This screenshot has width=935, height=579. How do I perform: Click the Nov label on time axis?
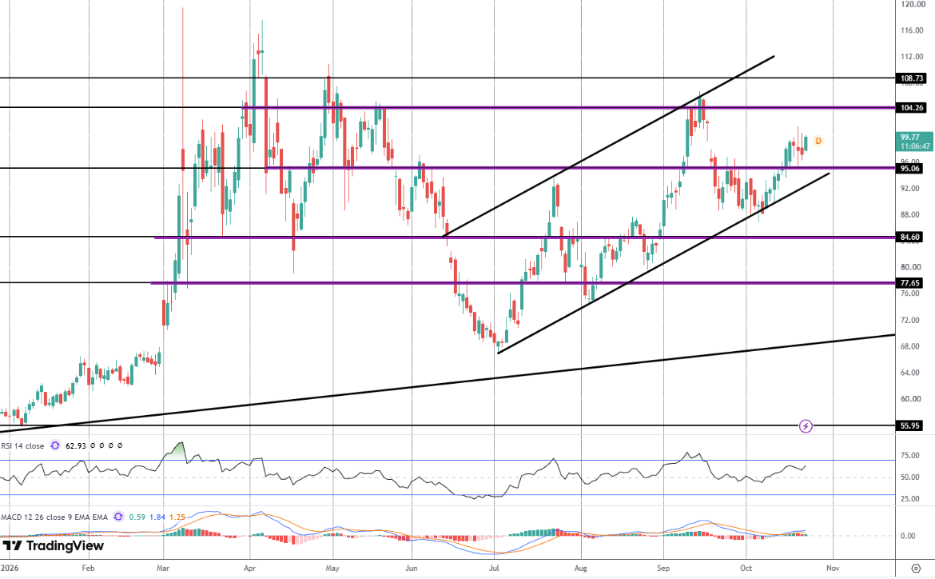833,569
